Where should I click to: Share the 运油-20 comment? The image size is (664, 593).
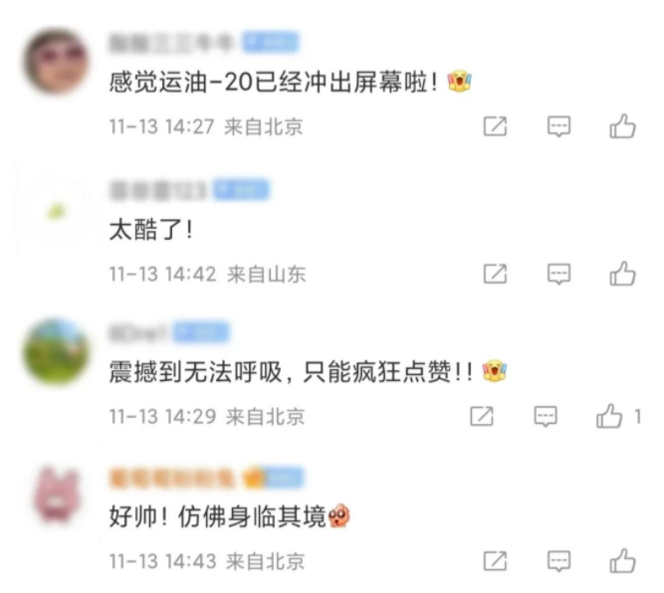(495, 126)
